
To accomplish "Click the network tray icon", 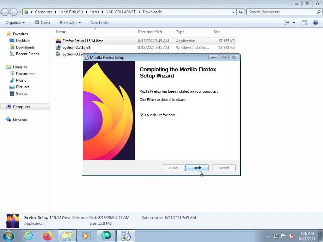I will (276, 236).
